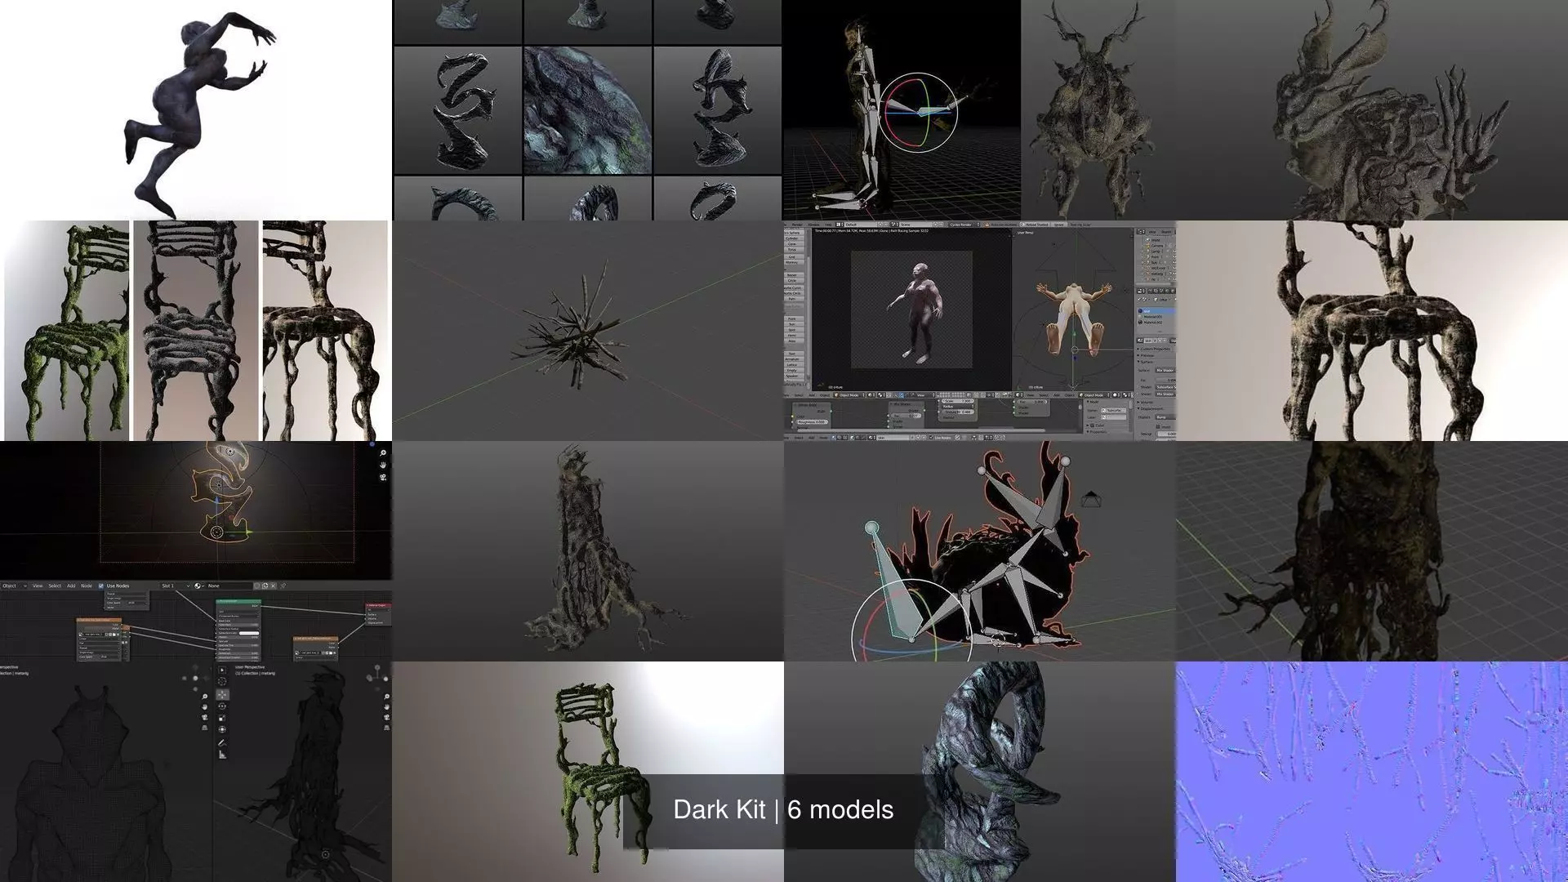Screen dimensions: 1568x882
Task: Open the purple normal map texture thumbnail
Action: [x=1372, y=772]
